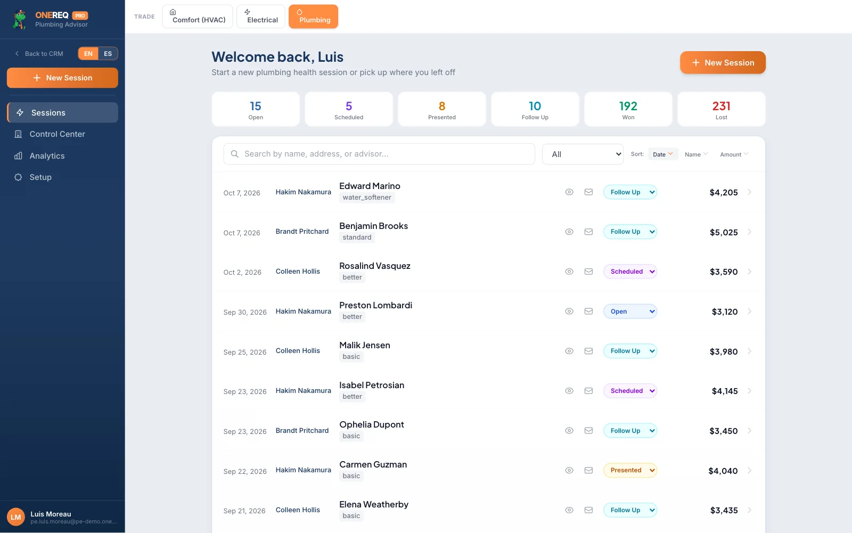Open Control Center in sidebar
Image resolution: width=852 pixels, height=533 pixels.
(x=62, y=134)
